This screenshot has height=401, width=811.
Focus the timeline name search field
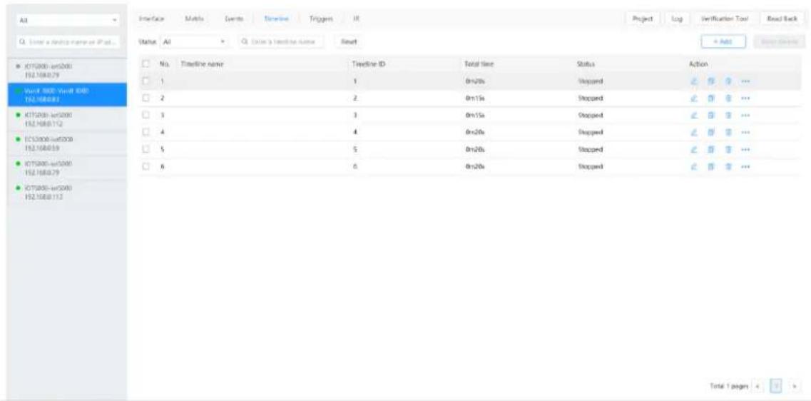click(x=282, y=41)
